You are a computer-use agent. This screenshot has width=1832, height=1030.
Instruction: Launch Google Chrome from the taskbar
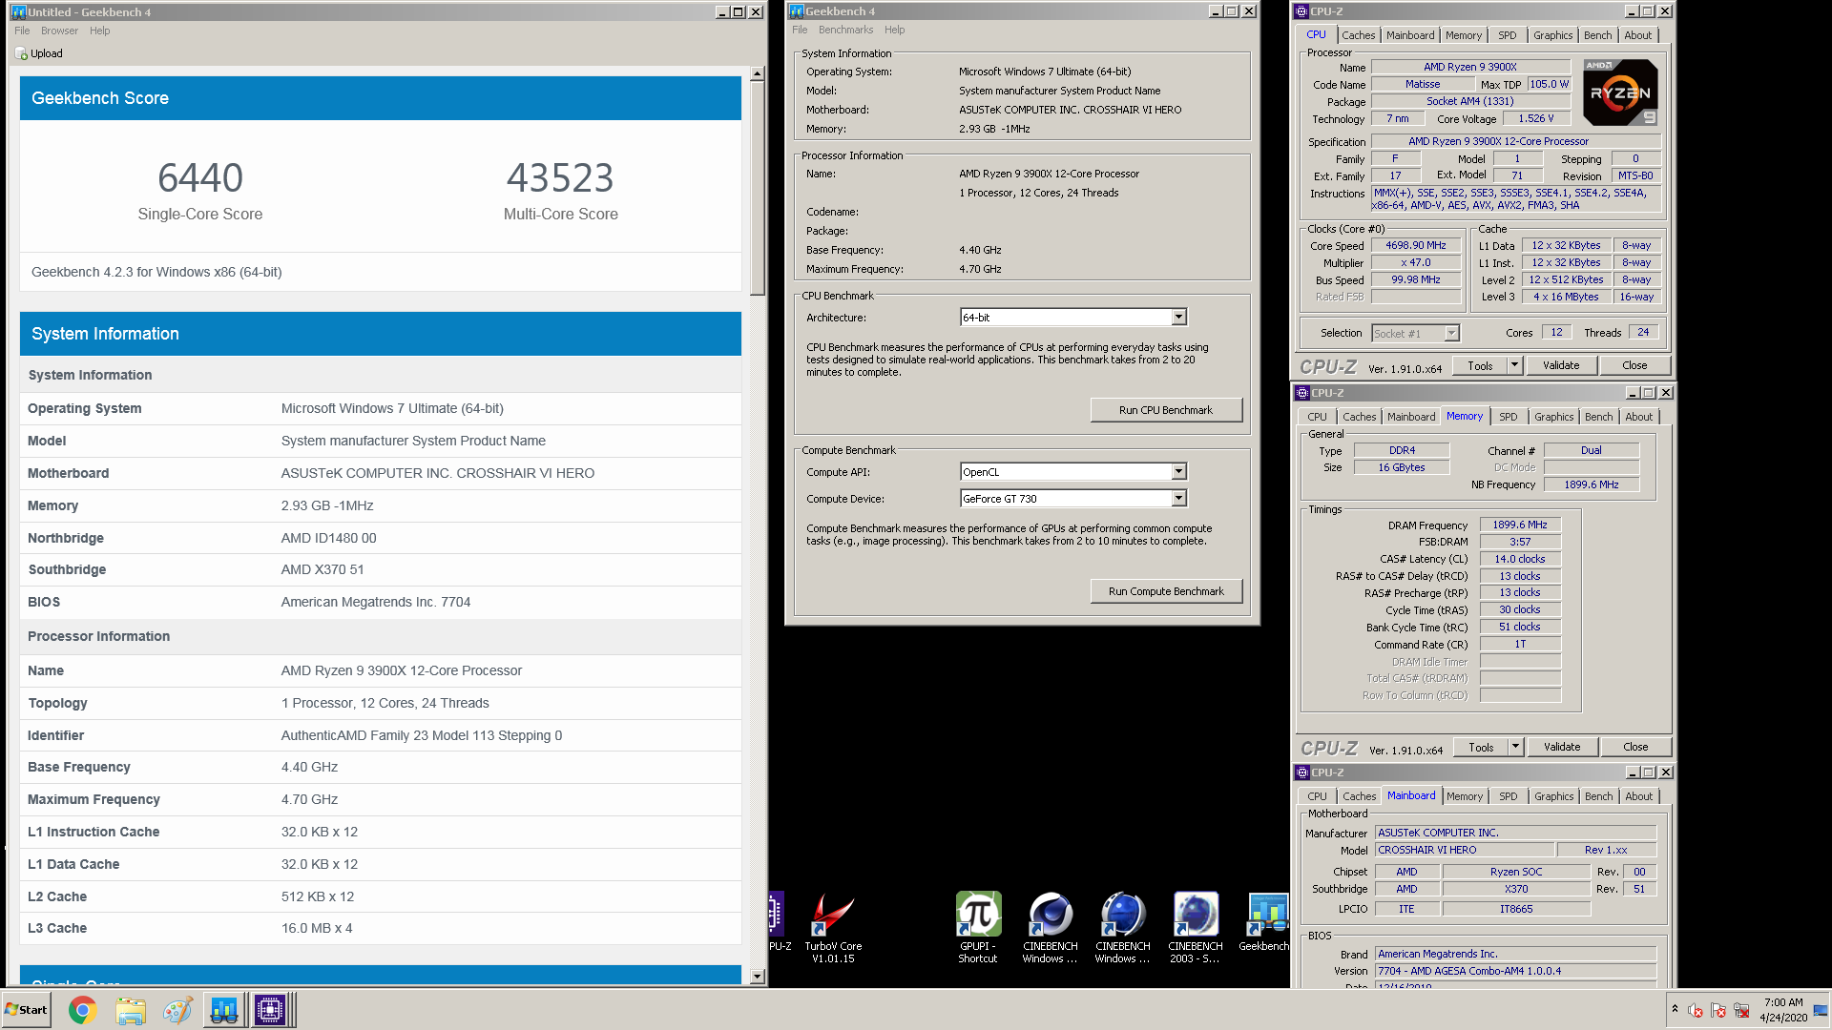click(83, 1010)
